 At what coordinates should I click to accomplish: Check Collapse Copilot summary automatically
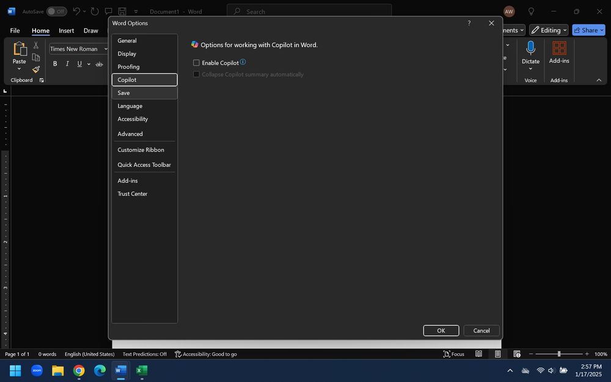click(x=196, y=74)
